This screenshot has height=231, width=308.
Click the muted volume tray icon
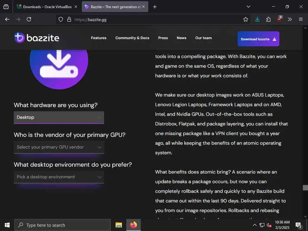click(269, 225)
